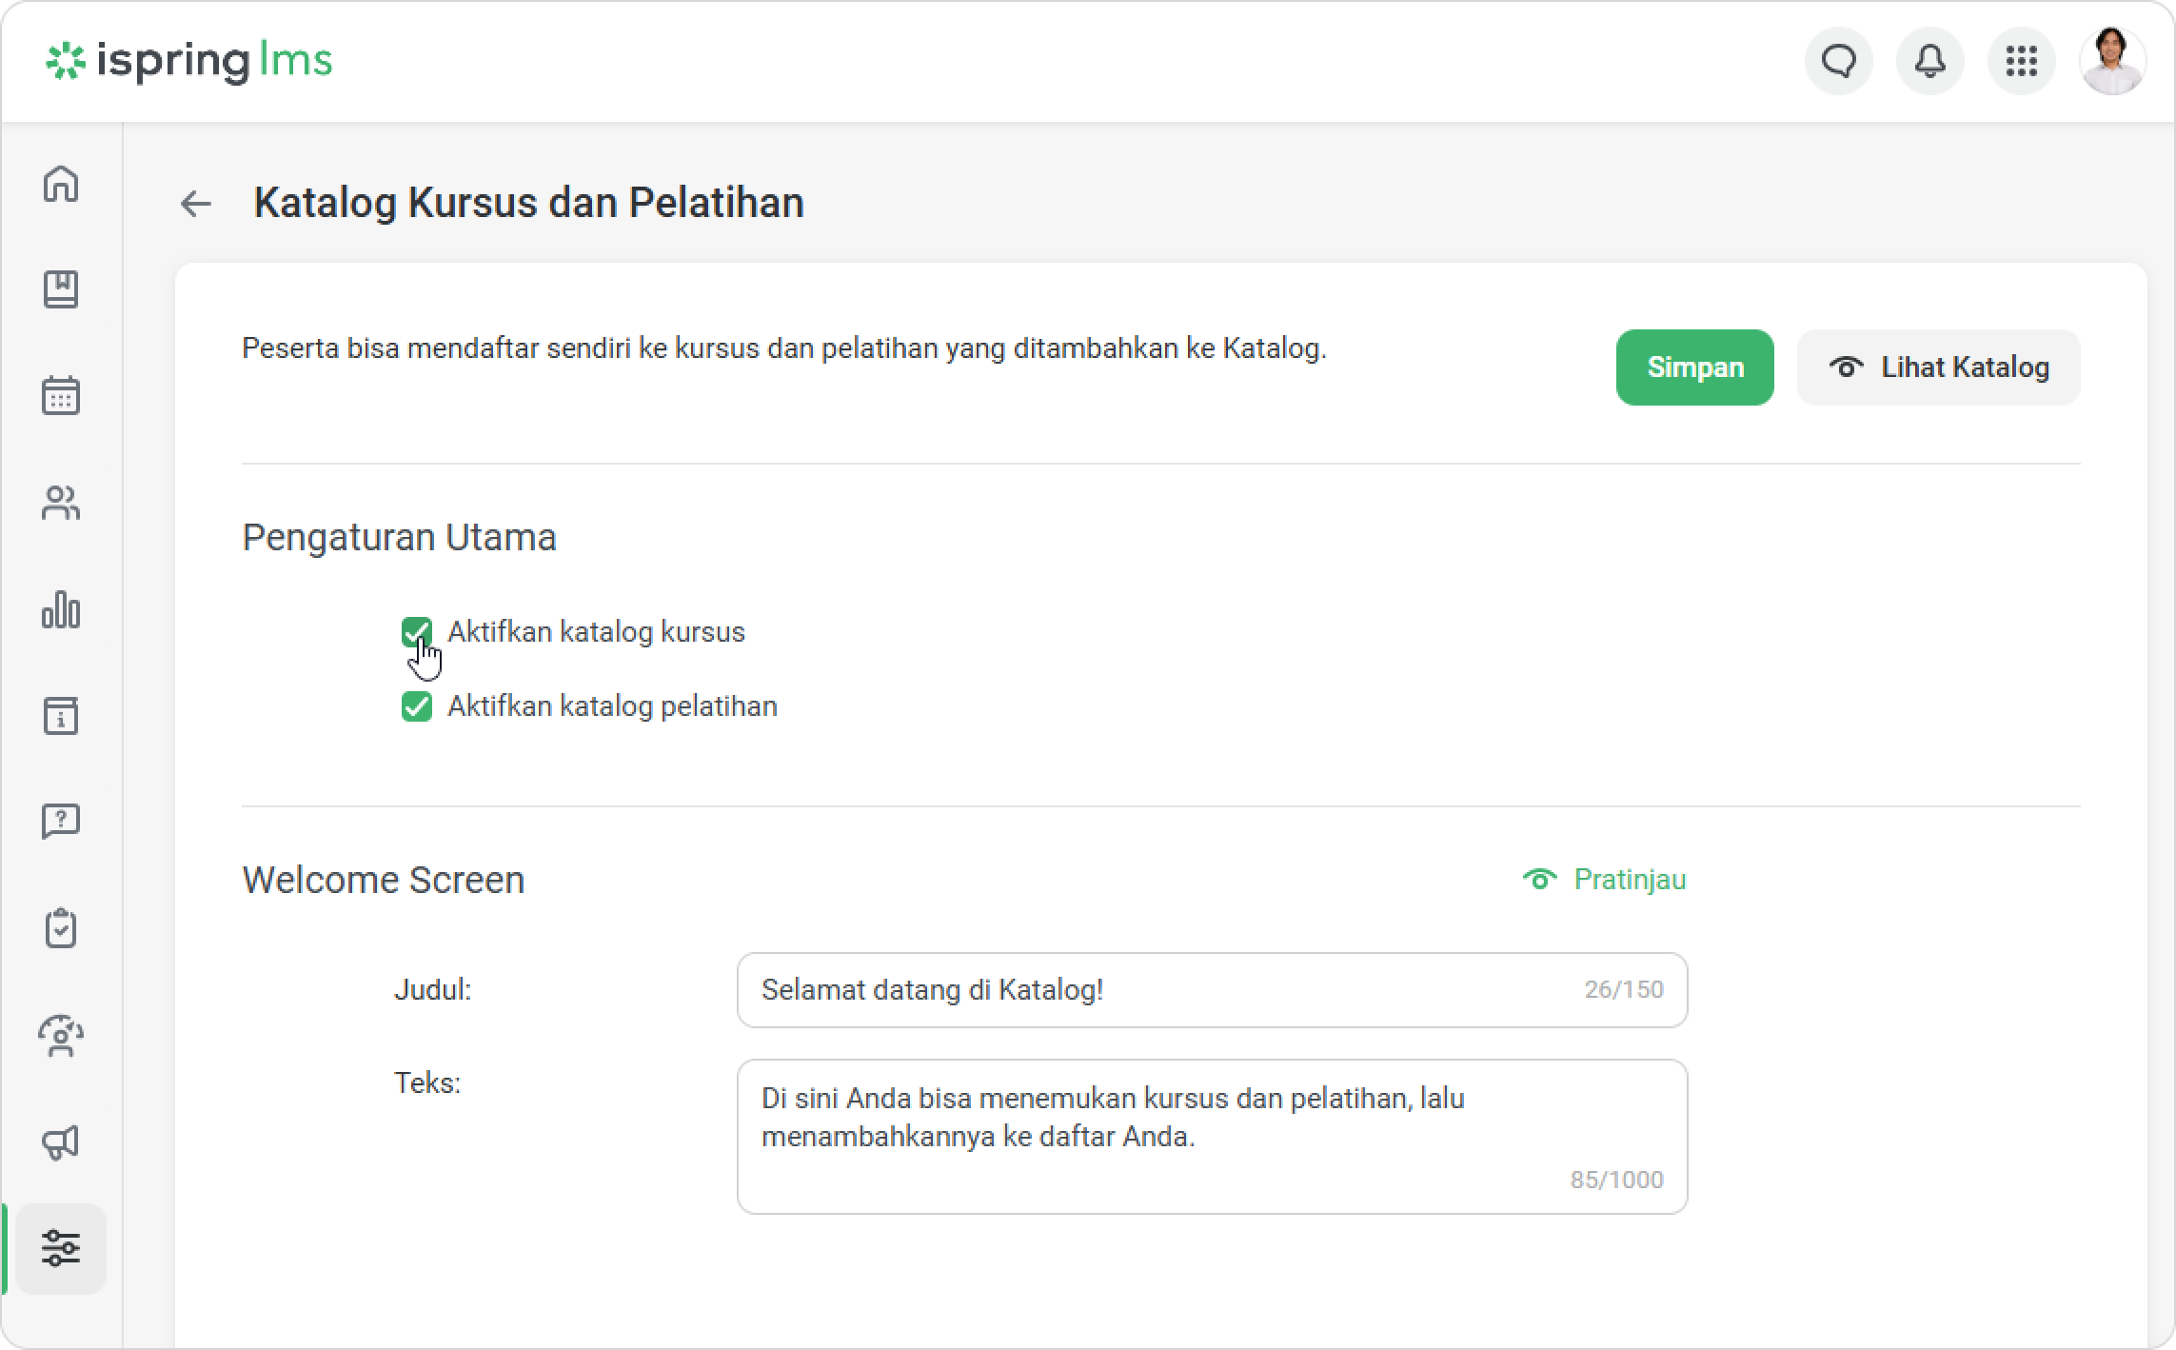Open the calendar icon in sidebar
Viewport: 2176px width, 1350px height.
pos(61,396)
